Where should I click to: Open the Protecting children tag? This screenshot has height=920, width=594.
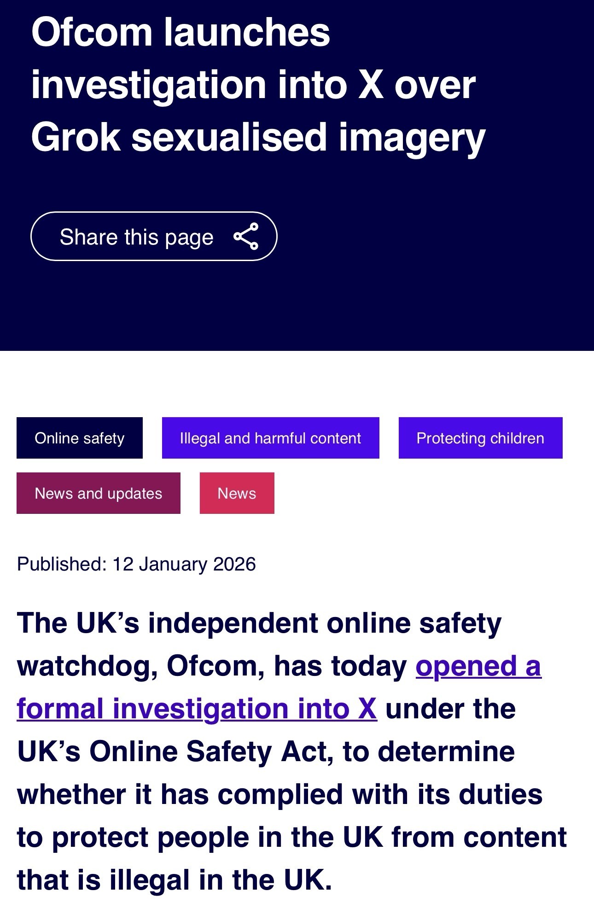(x=480, y=438)
